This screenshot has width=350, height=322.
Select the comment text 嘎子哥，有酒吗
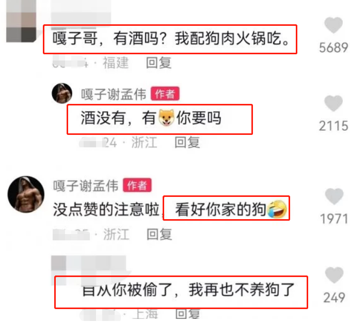[110, 38]
